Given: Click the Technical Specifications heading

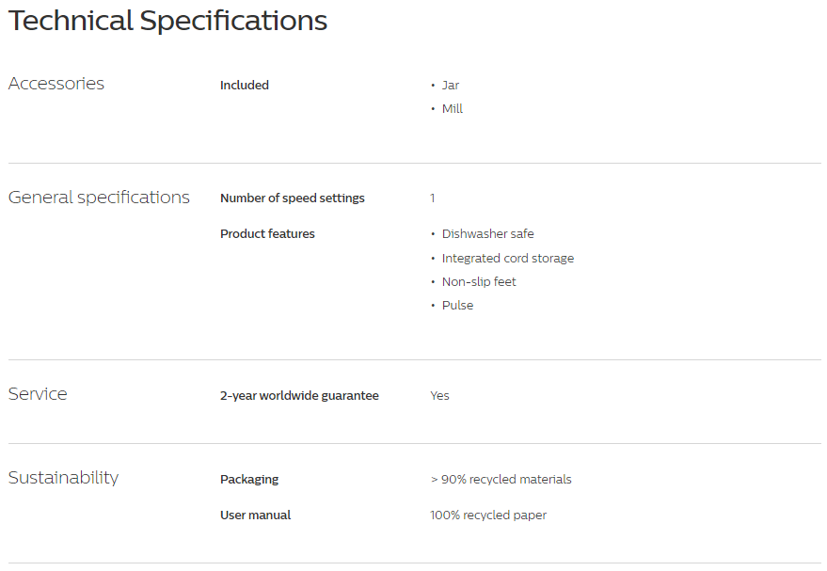Looking at the screenshot, I should tap(167, 21).
